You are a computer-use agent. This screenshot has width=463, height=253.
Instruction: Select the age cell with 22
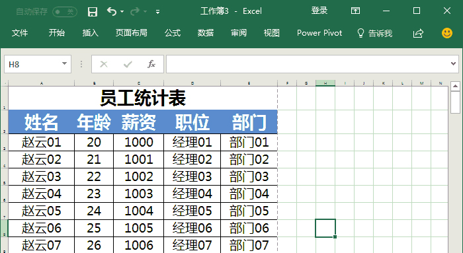click(94, 176)
